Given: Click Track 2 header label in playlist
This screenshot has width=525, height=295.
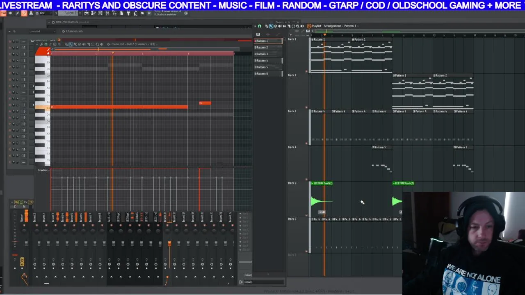Looking at the screenshot, I should pyautogui.click(x=292, y=75).
